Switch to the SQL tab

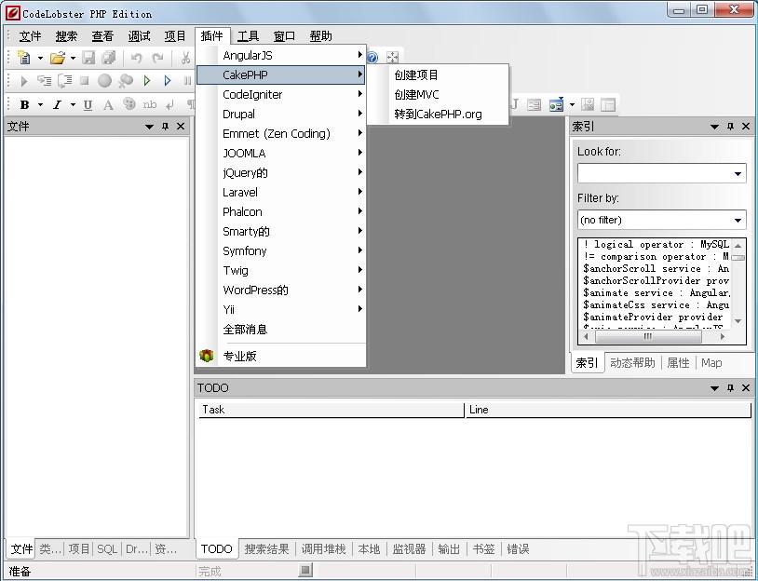pos(107,549)
